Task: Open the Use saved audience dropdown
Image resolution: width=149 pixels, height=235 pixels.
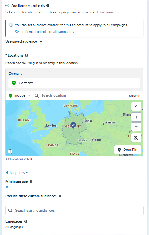Action: tap(24, 41)
